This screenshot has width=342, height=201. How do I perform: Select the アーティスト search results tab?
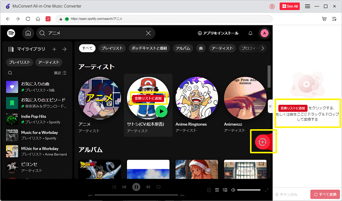(x=222, y=48)
